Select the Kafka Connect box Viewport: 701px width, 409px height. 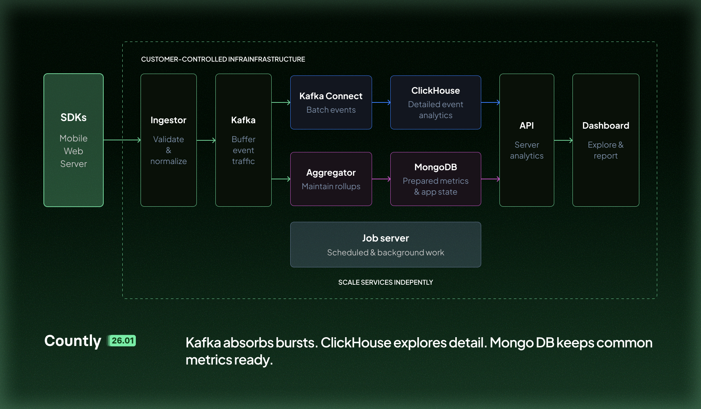point(331,102)
